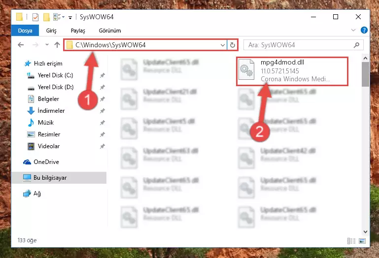Open the Görünüm ribbon tab

click(x=110, y=31)
